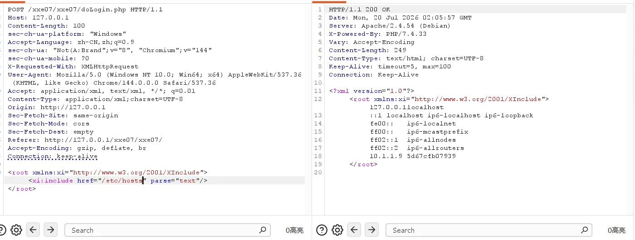Click the ff00:: ip6-mcastprefix line
635x240 pixels.
pyautogui.click(x=419, y=132)
